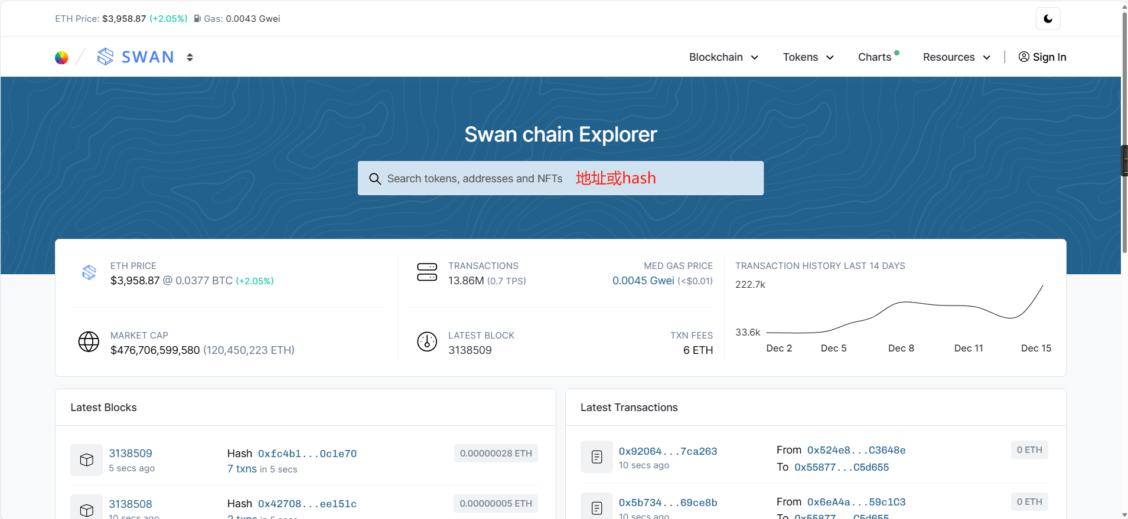Image resolution: width=1128 pixels, height=519 pixels.
Task: Click the 0 ETH badge for transaction 0x92064...7ca263
Action: 1029,450
